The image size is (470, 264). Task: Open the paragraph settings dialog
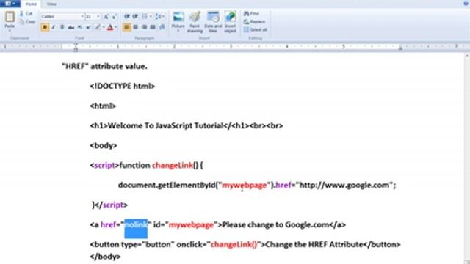tap(162, 27)
